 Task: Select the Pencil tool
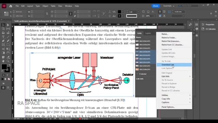(x=8, y=41)
